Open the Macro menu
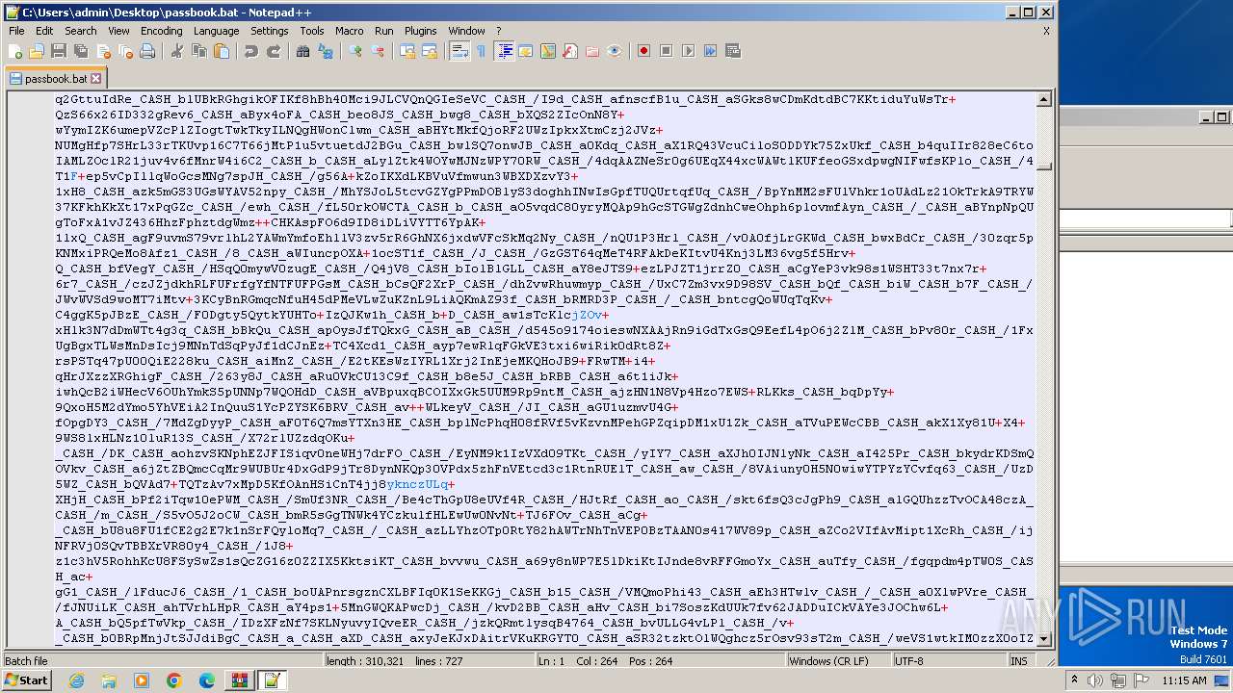Viewport: 1233px width, 693px height. click(x=350, y=31)
